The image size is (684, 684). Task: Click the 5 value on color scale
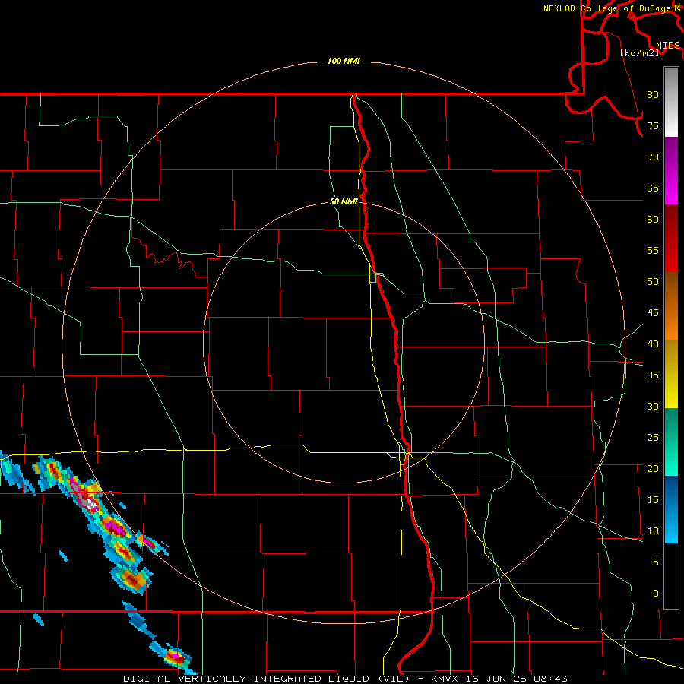click(x=656, y=562)
